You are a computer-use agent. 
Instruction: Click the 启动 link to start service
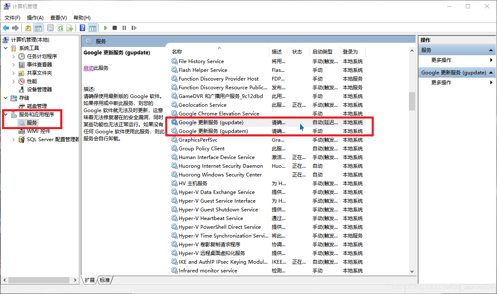(x=89, y=68)
